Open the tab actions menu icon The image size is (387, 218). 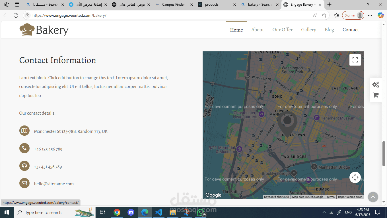pyautogui.click(x=17, y=5)
